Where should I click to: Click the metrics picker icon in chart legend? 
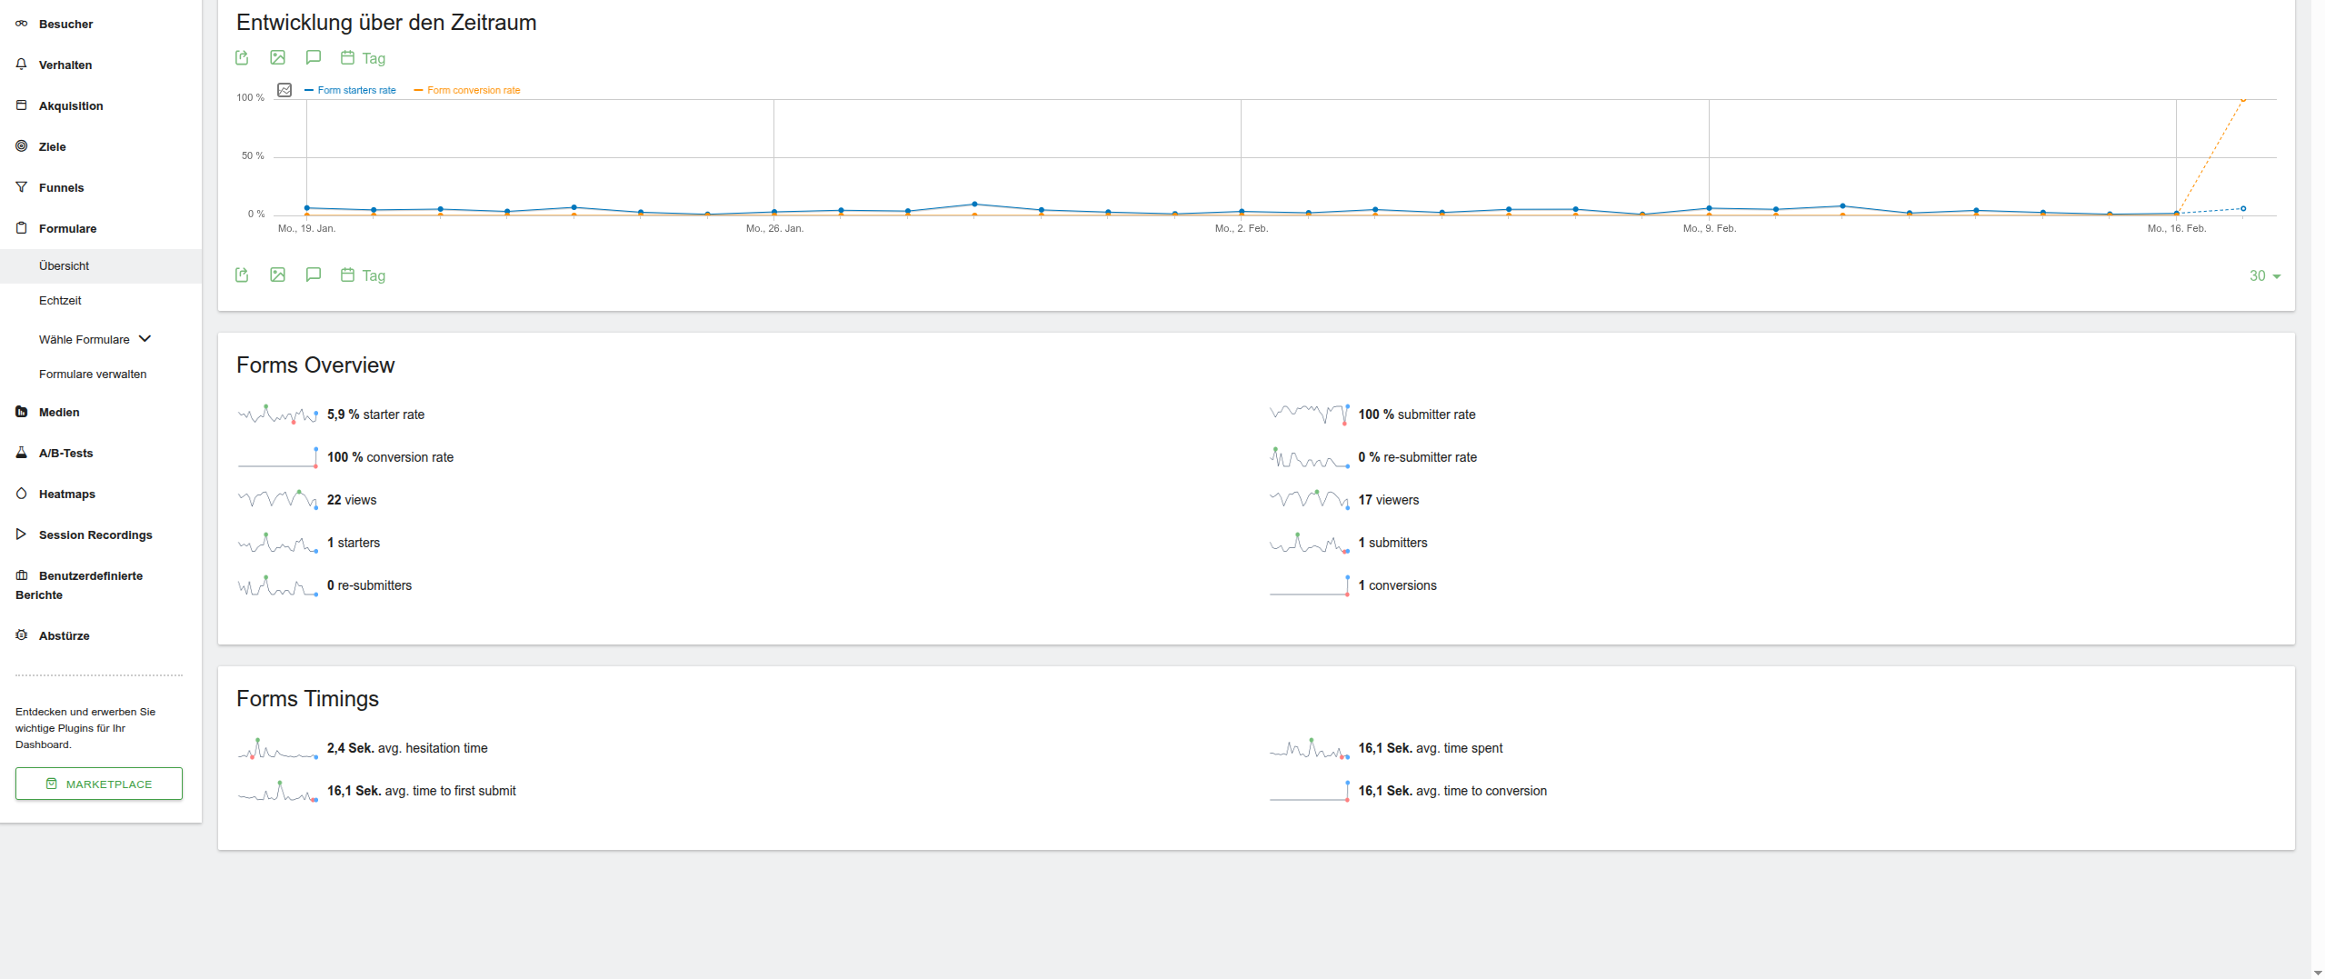284,90
